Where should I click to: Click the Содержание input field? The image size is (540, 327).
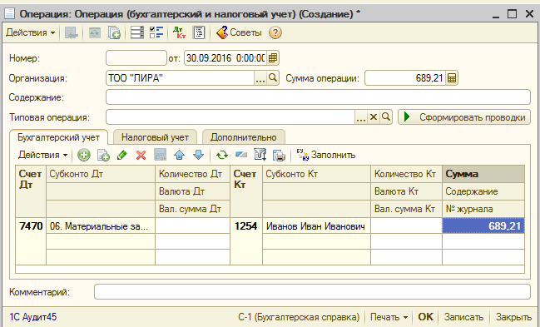318,97
